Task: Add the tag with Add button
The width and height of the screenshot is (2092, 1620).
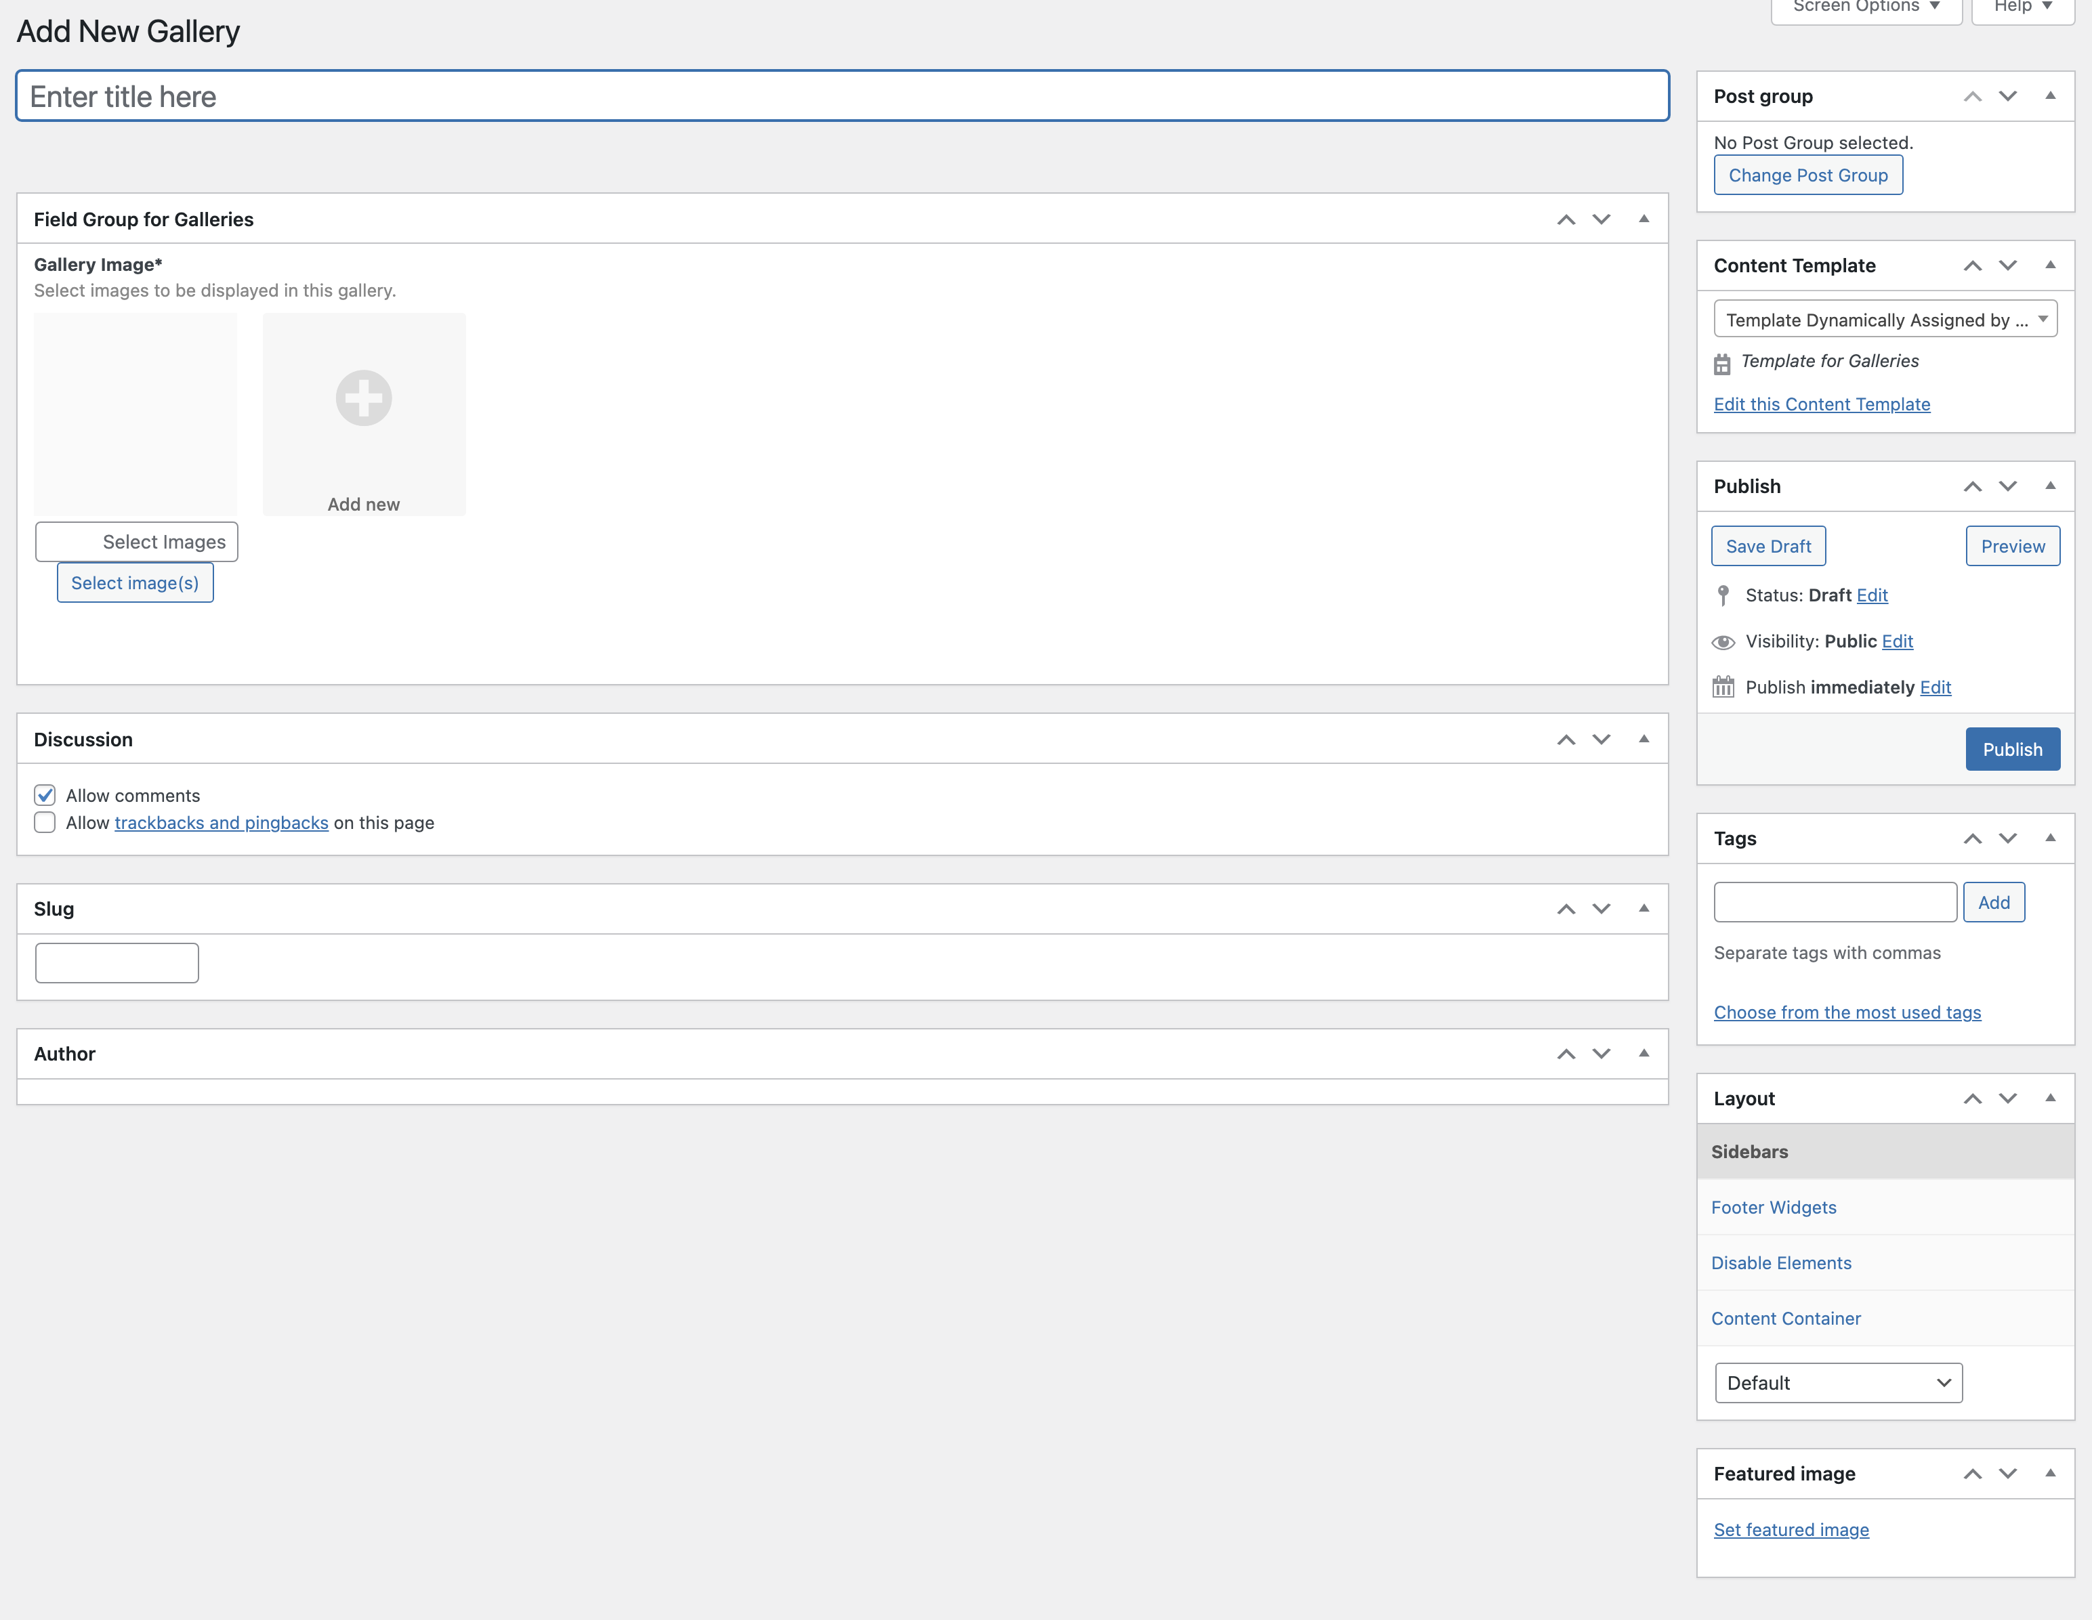Action: pyautogui.click(x=1994, y=902)
